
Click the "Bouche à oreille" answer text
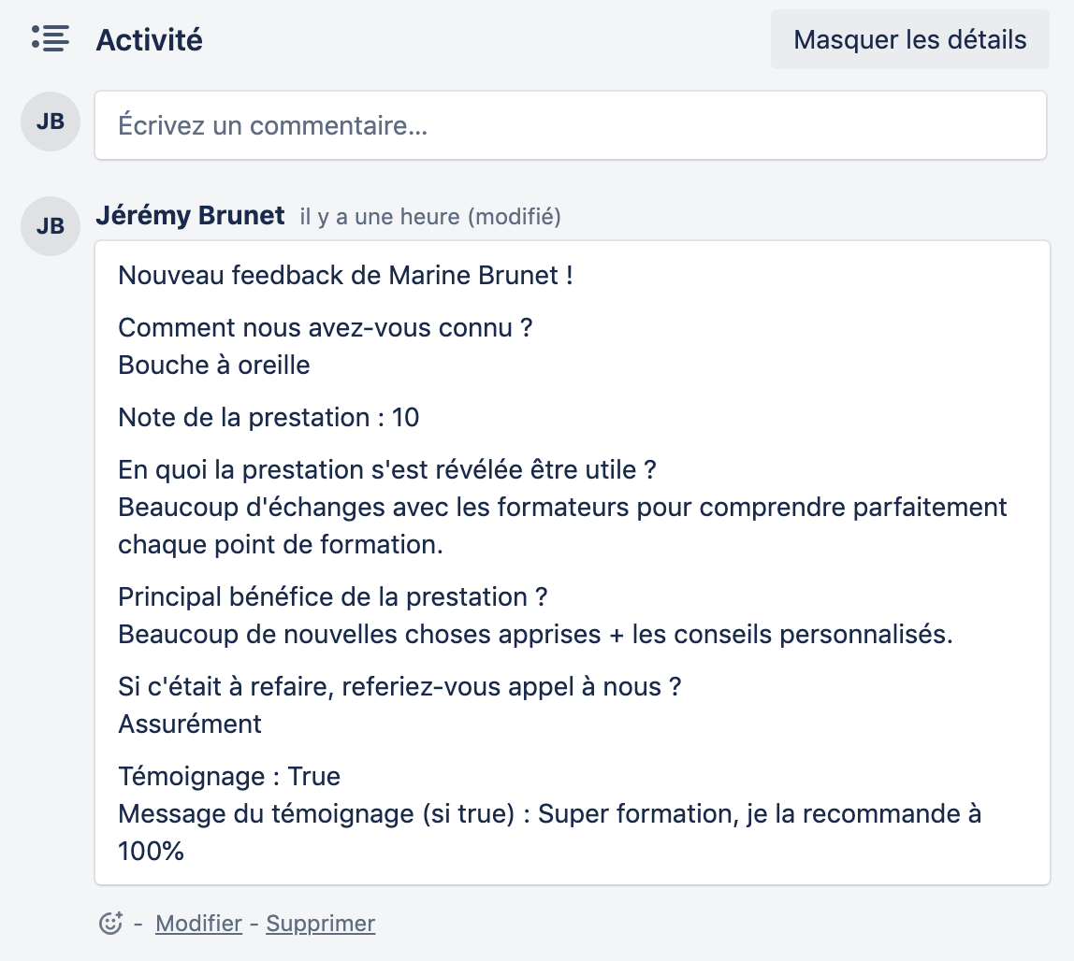tap(214, 365)
